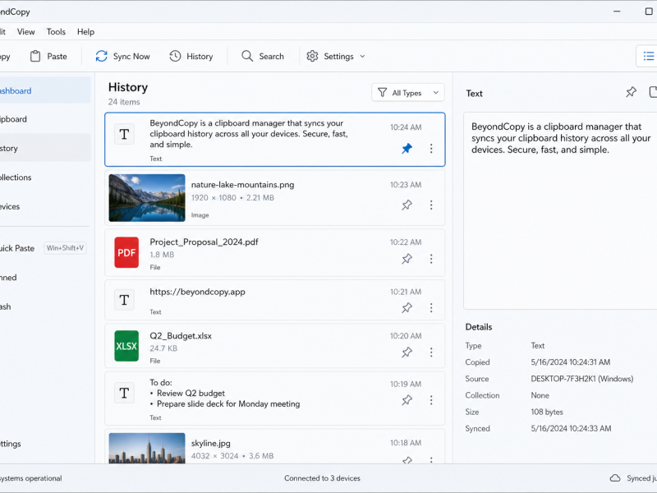The width and height of the screenshot is (657, 493).
Task: Select History in the sidebar
Action: tap(45, 148)
